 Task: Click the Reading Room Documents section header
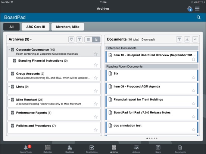(152, 66)
